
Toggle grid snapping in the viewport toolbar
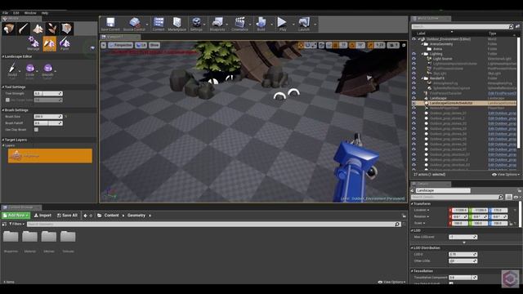click(x=336, y=45)
